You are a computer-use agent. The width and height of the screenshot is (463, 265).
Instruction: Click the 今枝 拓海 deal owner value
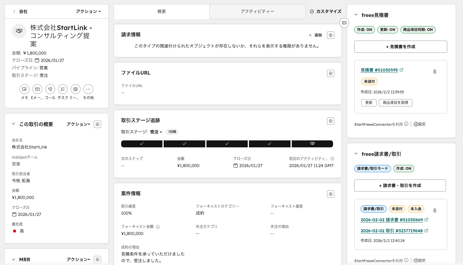tap(21, 181)
